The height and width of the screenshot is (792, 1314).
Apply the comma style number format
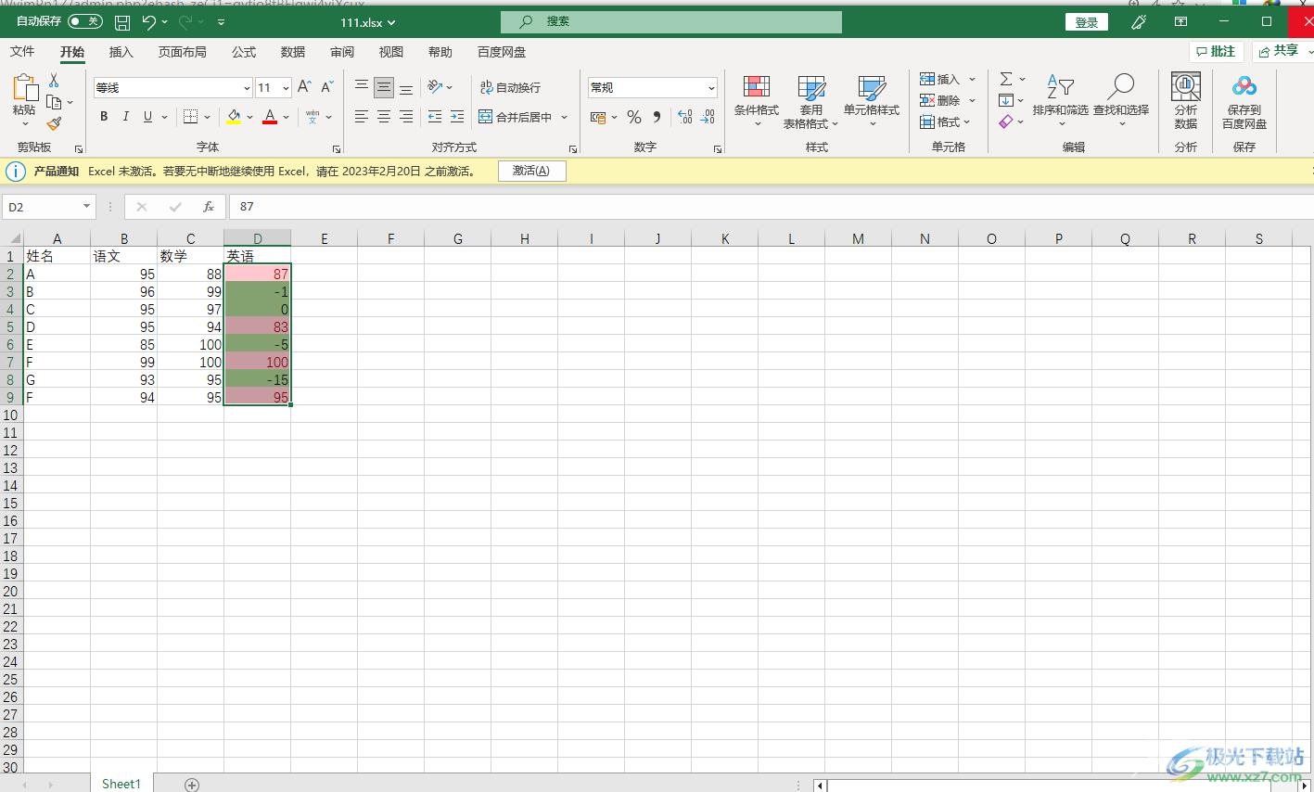[x=657, y=117]
